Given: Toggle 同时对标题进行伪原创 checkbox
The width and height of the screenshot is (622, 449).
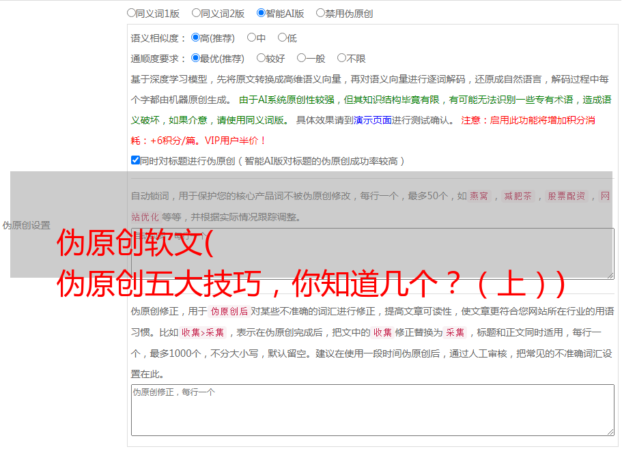Looking at the screenshot, I should pos(135,160).
